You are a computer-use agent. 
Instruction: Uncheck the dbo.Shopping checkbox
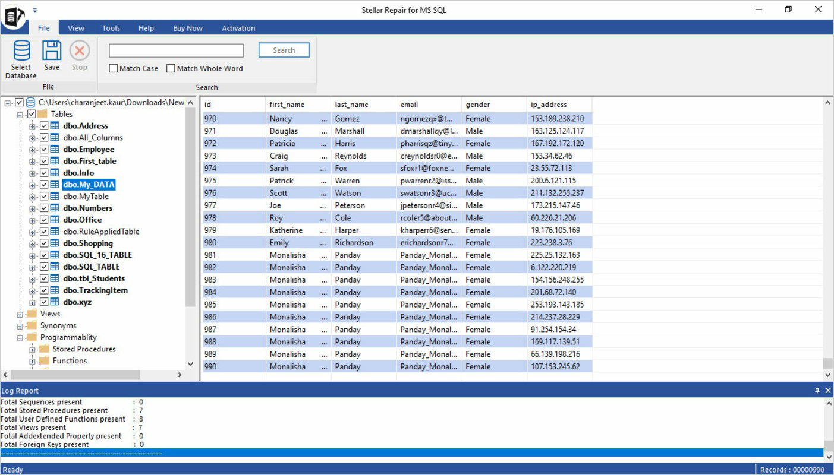click(44, 243)
